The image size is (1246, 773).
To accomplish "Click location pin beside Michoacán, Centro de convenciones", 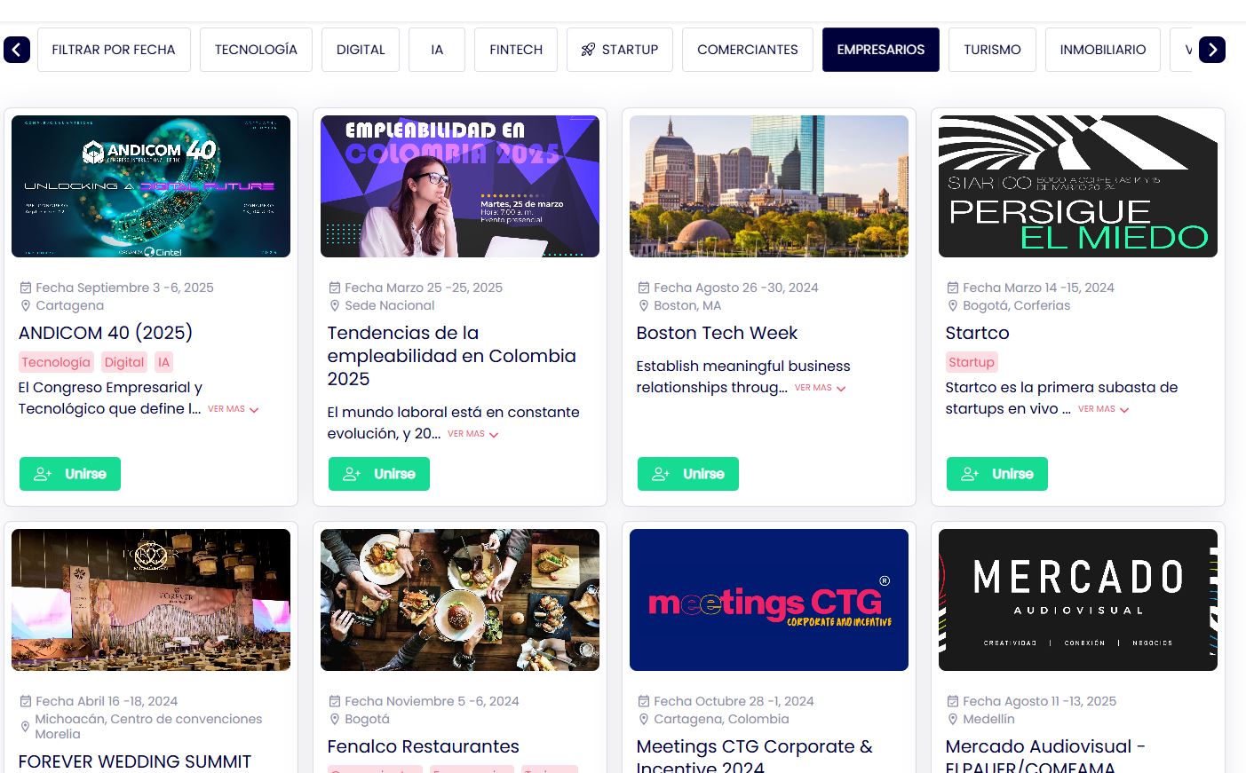I will coord(25,726).
